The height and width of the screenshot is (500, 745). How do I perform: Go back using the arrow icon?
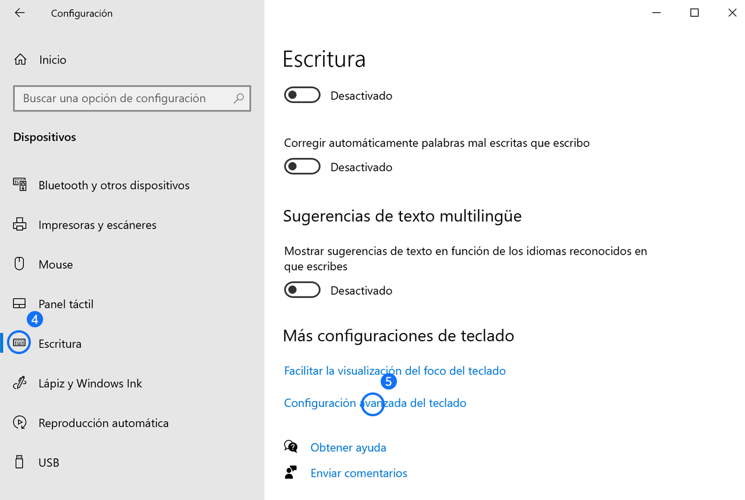point(20,13)
